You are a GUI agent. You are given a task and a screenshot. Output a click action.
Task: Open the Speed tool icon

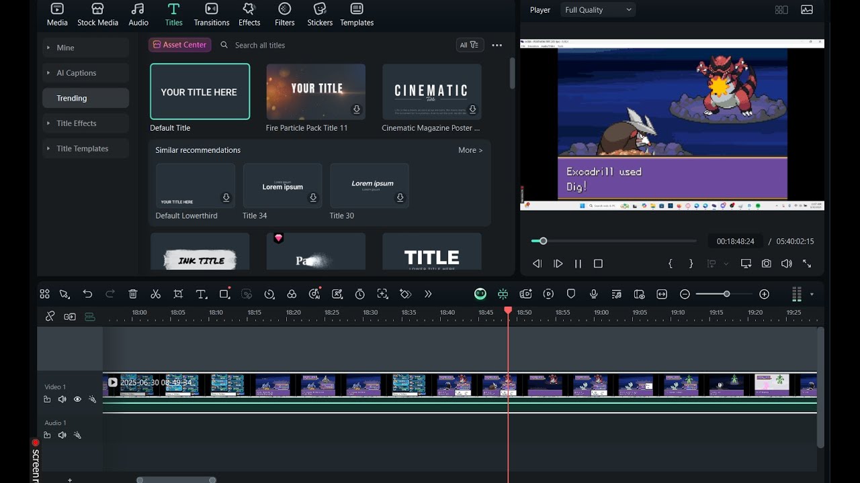coord(269,294)
